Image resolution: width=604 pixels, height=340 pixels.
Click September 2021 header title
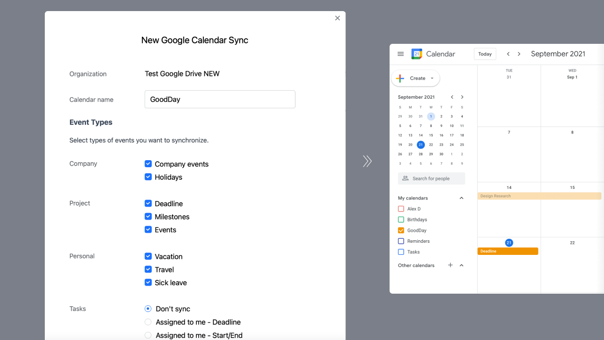(558, 54)
